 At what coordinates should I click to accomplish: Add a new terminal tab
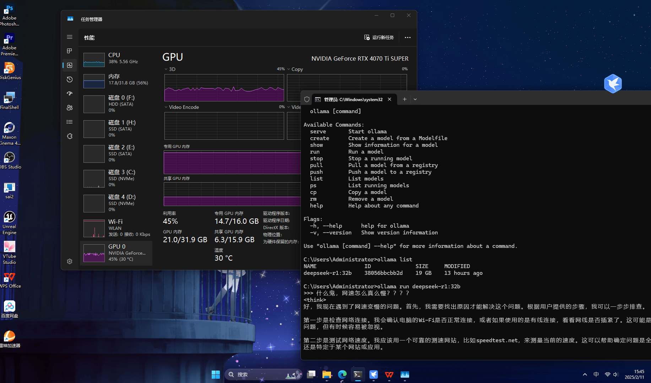405,99
